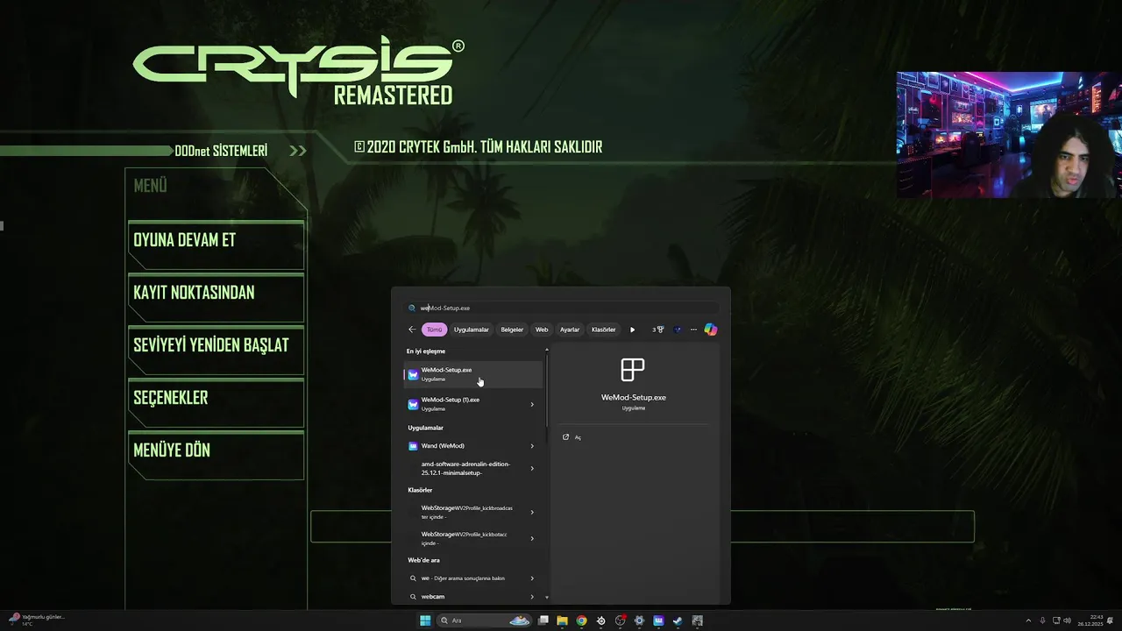The height and width of the screenshot is (631, 1122).
Task: Open network status in system tray
Action: (x=1056, y=620)
